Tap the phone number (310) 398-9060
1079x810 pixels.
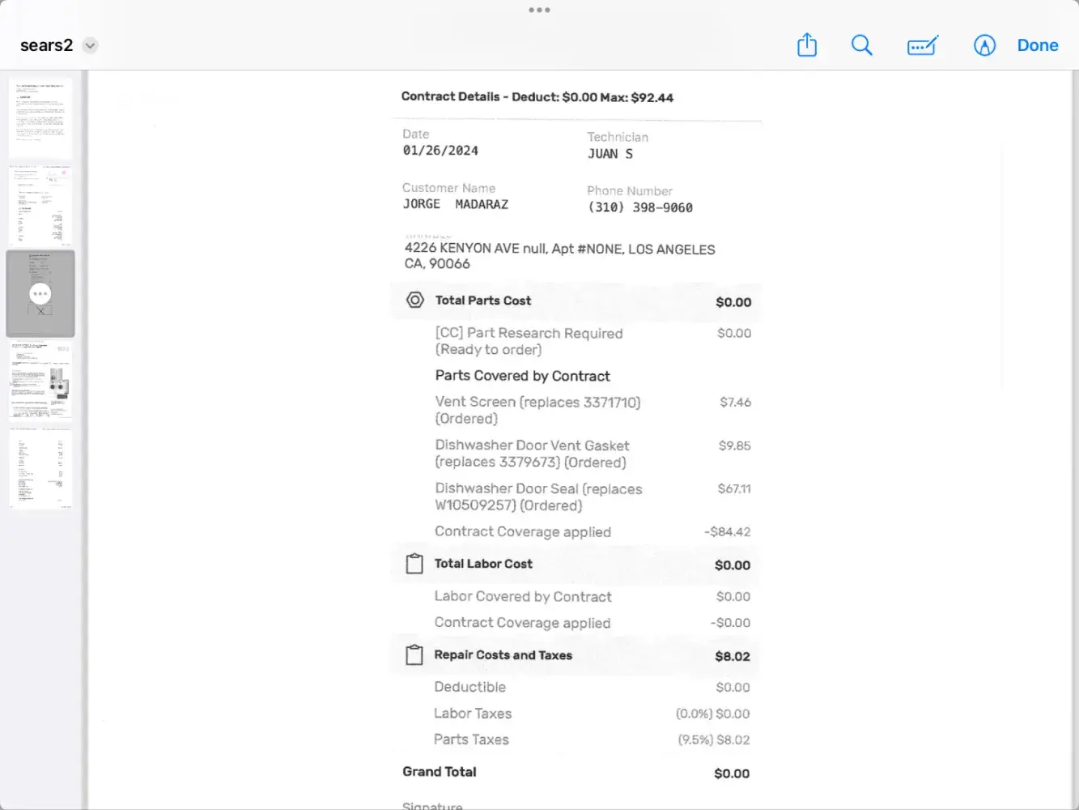point(640,208)
